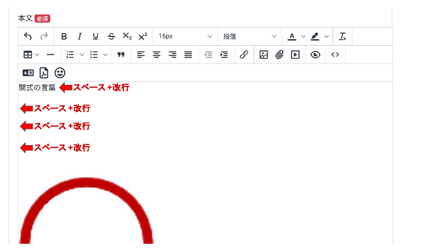Image resolution: width=447 pixels, height=251 pixels.
Task: Insert a hyperlink
Action: click(x=244, y=55)
